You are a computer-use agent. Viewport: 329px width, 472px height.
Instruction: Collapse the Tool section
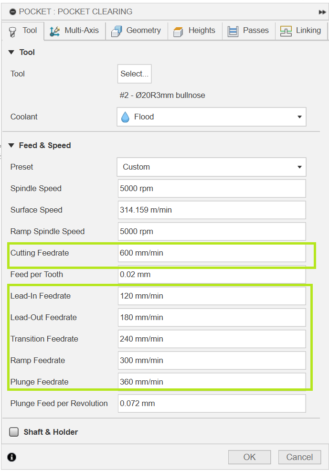[x=11, y=52]
